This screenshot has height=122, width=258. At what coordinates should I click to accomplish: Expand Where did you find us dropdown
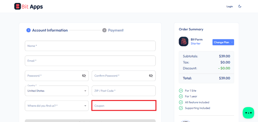[57, 106]
